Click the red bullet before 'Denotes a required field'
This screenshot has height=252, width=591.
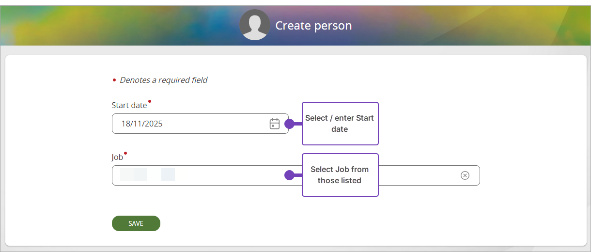tap(114, 80)
